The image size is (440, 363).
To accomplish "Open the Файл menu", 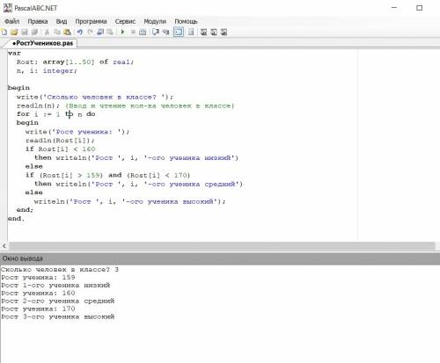I will pos(12,21).
